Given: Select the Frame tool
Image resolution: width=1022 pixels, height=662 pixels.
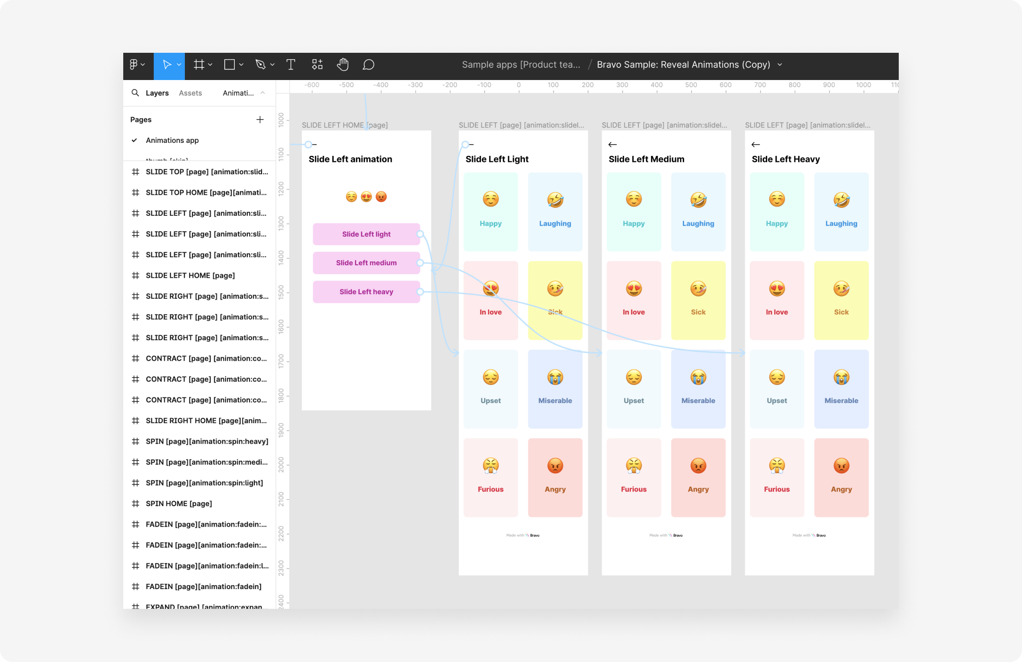Looking at the screenshot, I should (199, 65).
